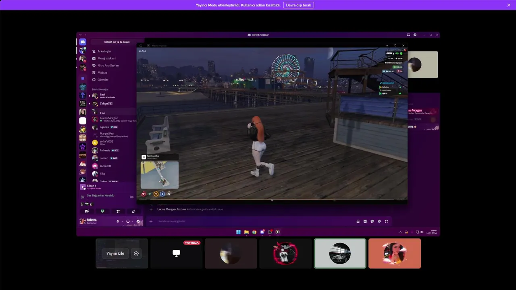The image size is (516, 290).
Task: Expand microphone input options arrow
Action: click(122, 221)
